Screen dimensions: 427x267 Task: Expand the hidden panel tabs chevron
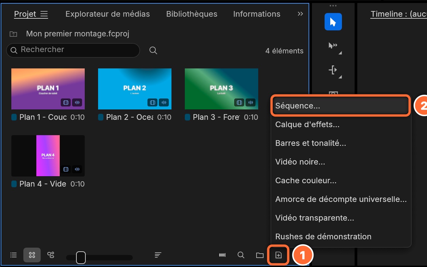301,14
